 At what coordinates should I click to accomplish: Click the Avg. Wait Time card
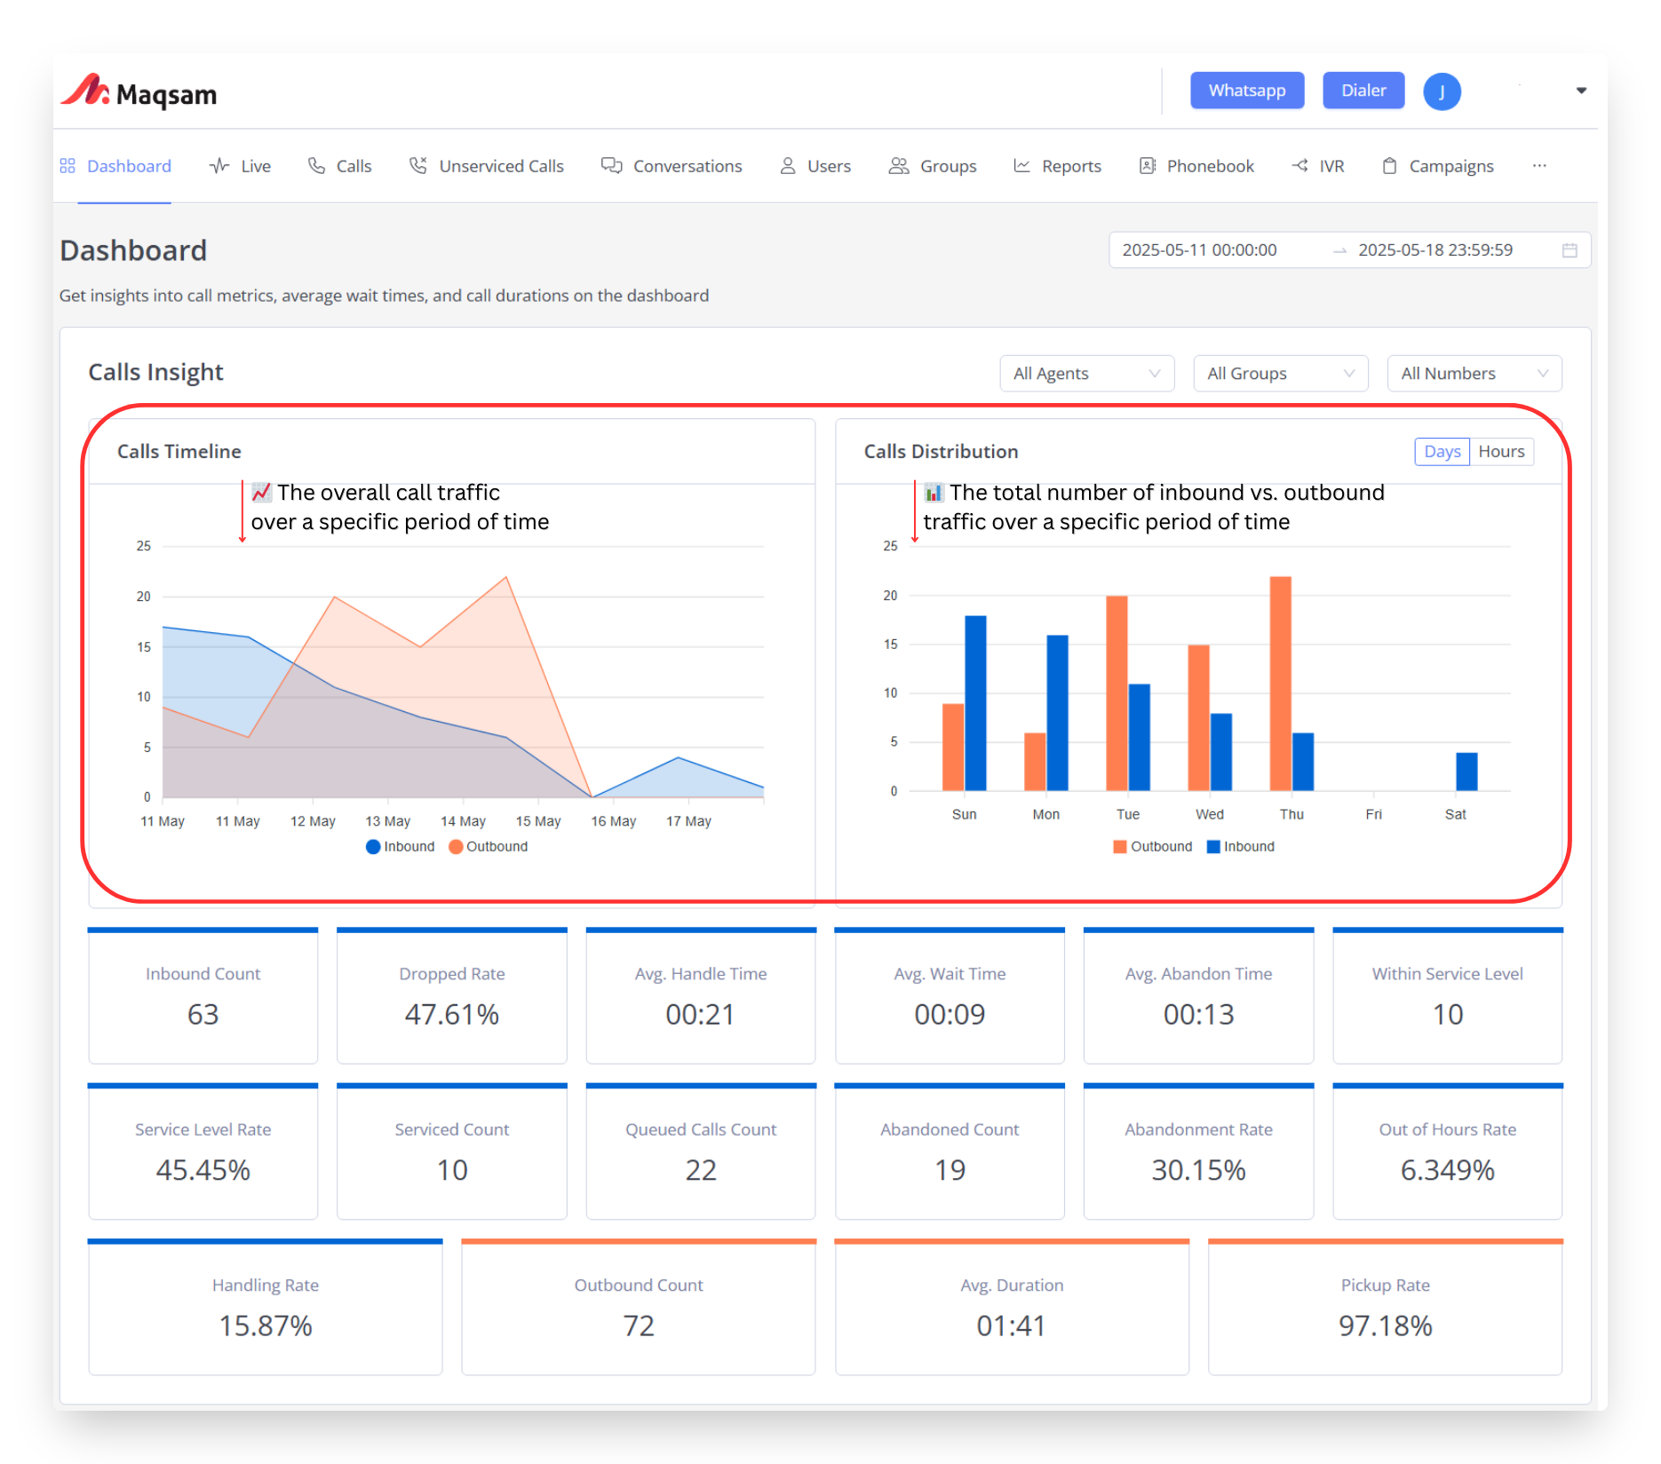pyautogui.click(x=950, y=995)
